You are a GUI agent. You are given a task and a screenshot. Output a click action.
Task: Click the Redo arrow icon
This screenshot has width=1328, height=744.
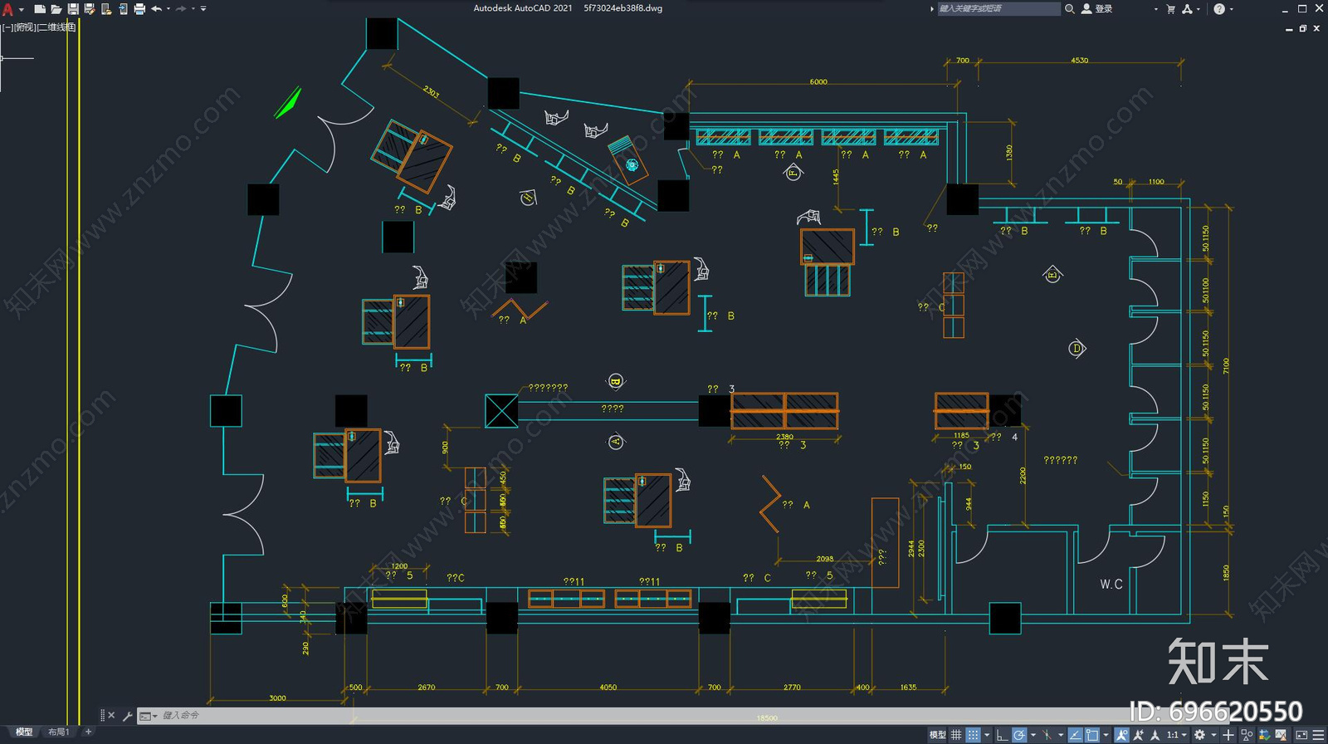click(x=181, y=9)
